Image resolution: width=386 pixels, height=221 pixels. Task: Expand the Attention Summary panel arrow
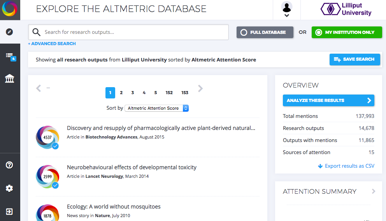(x=374, y=191)
